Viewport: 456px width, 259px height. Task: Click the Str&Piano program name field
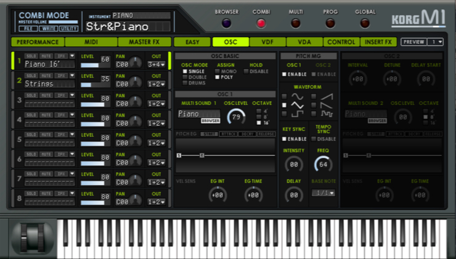(x=128, y=27)
